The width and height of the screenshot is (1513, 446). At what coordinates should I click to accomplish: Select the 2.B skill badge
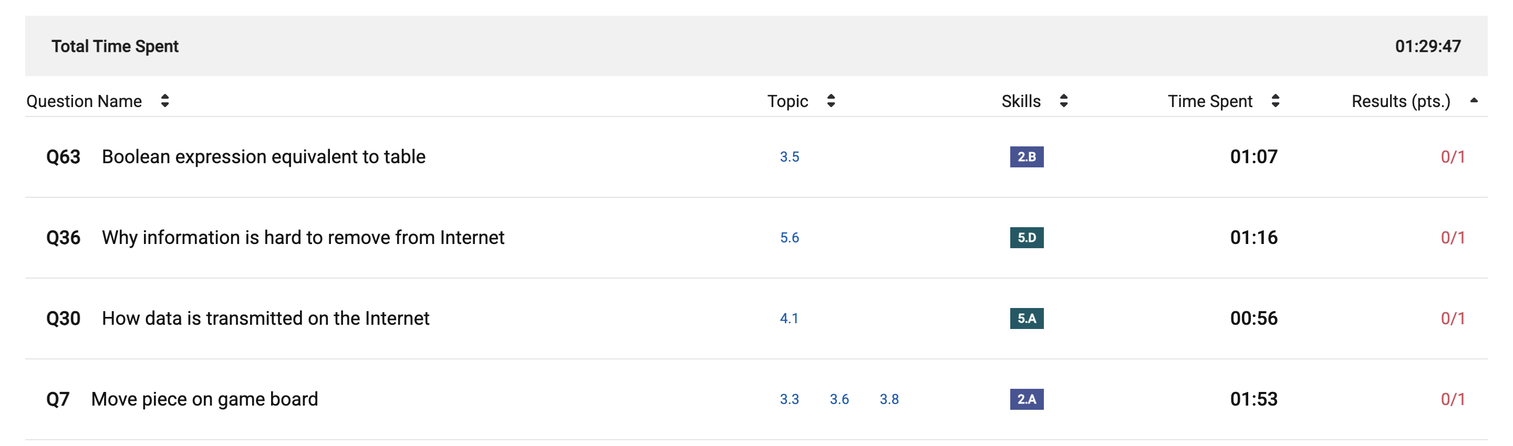point(1027,157)
